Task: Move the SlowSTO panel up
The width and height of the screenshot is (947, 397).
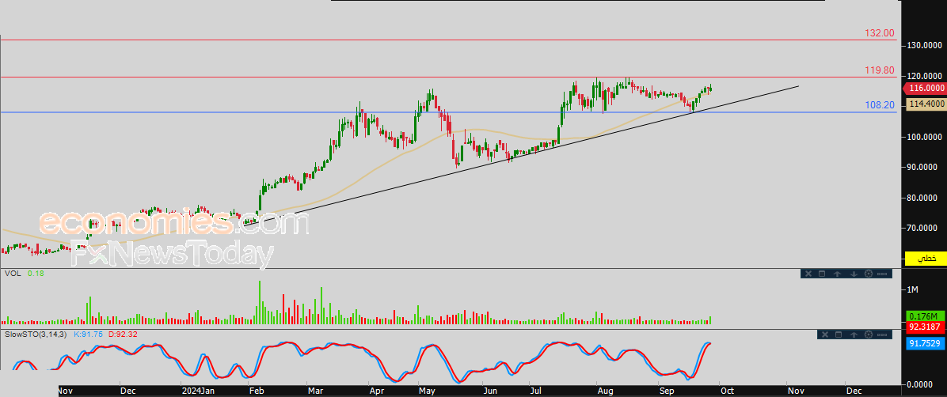Action: tap(854, 335)
